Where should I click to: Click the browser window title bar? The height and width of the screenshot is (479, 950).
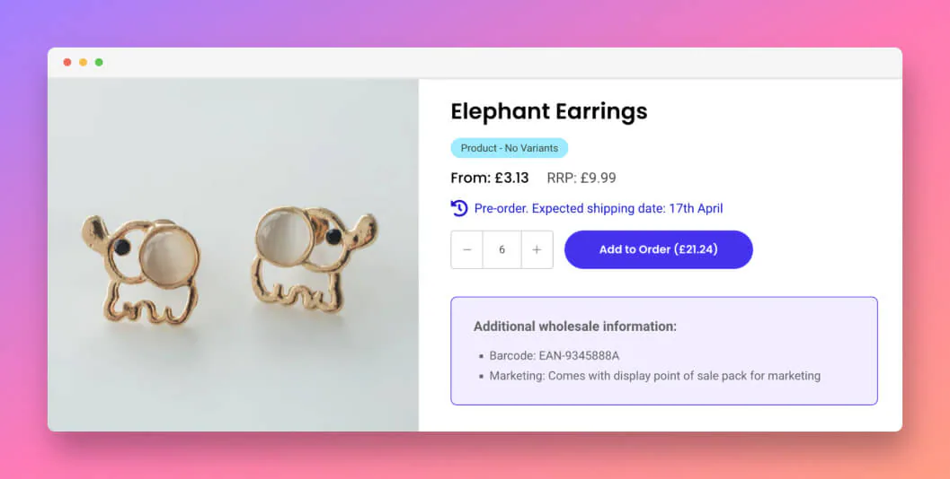[x=475, y=63]
